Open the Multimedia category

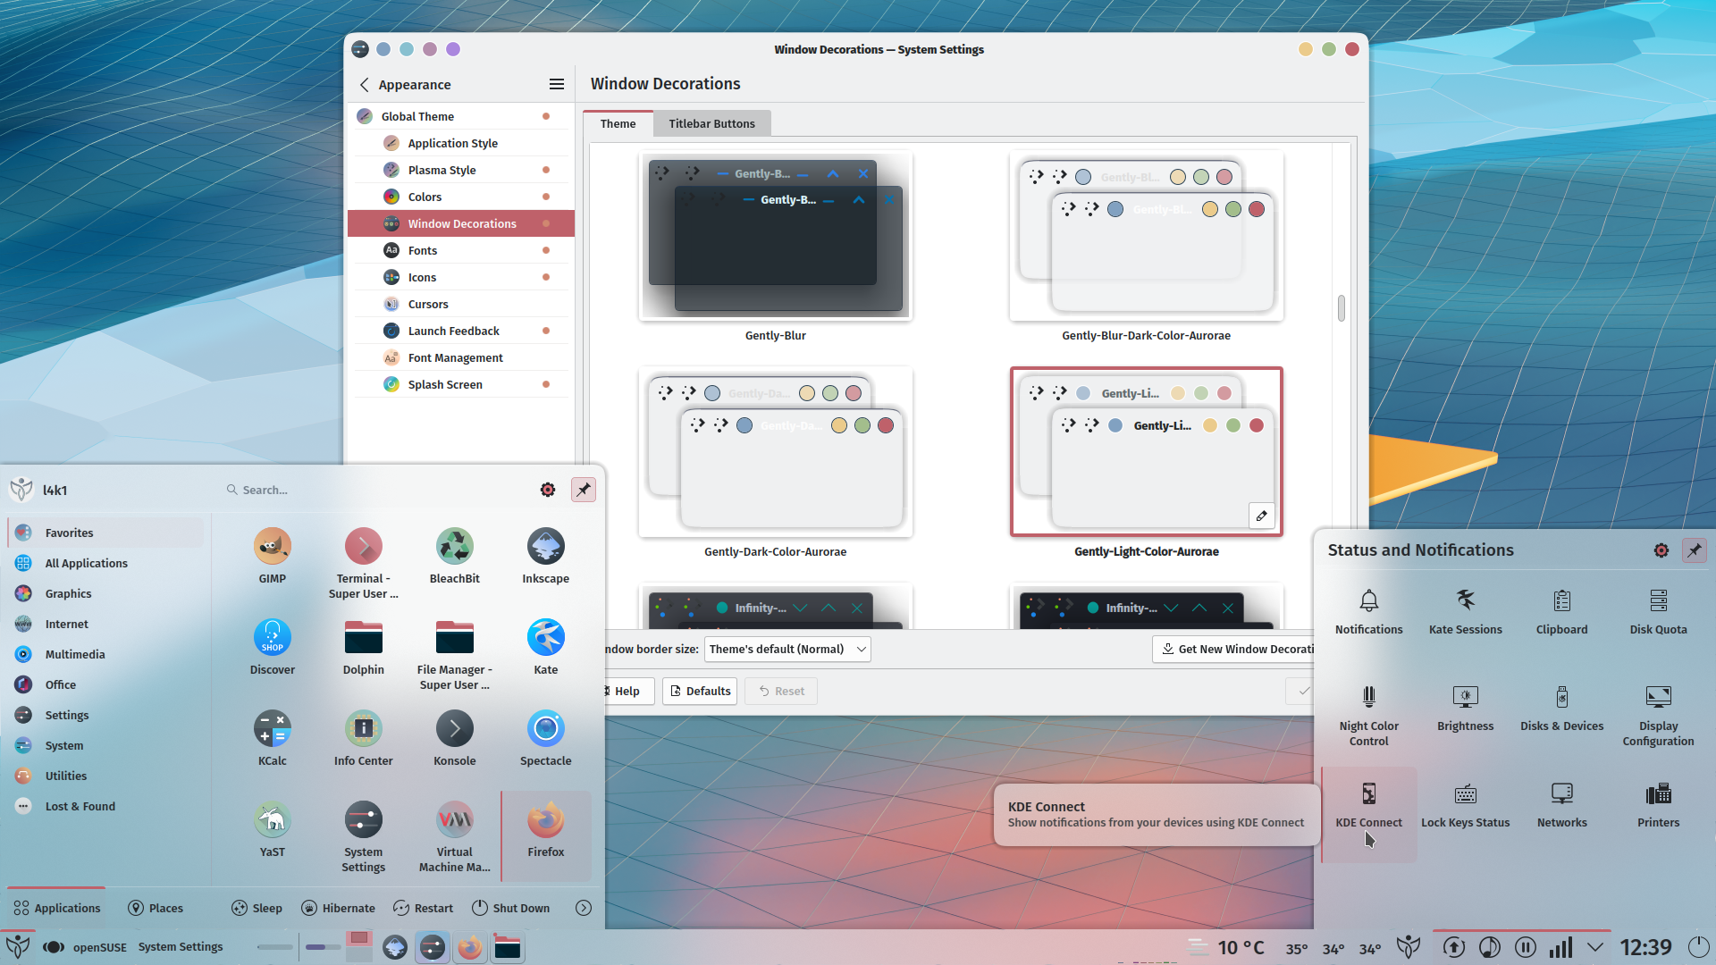click(105, 654)
